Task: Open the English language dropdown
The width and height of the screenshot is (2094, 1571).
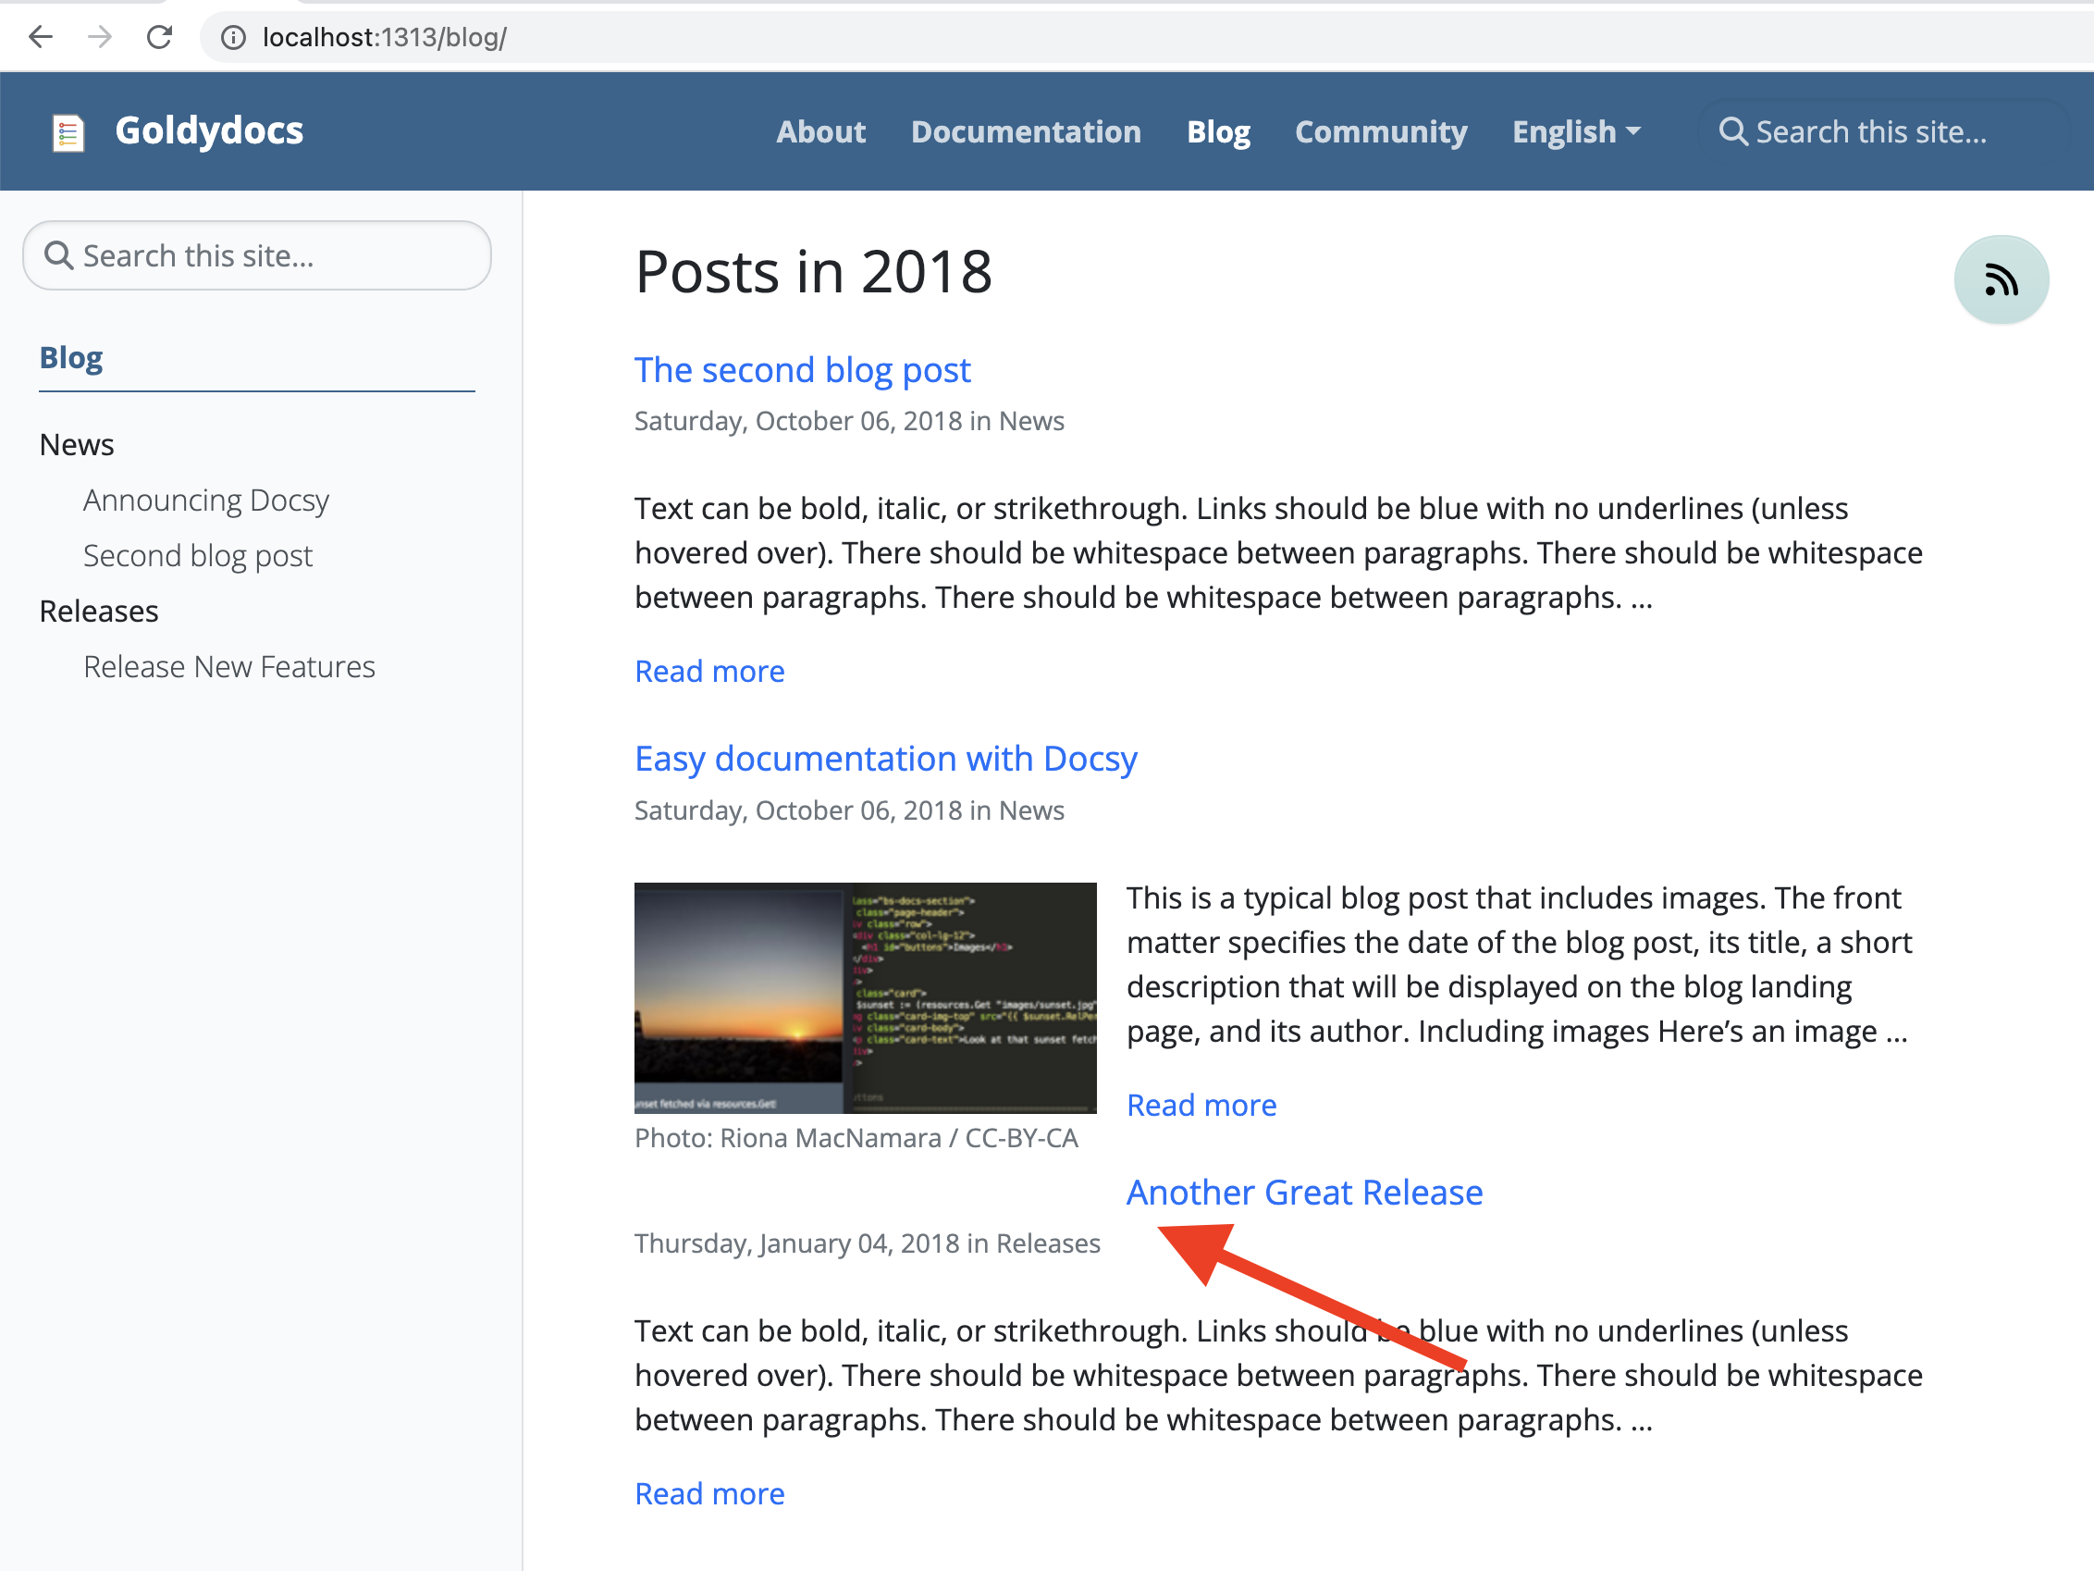Action: click(1575, 131)
